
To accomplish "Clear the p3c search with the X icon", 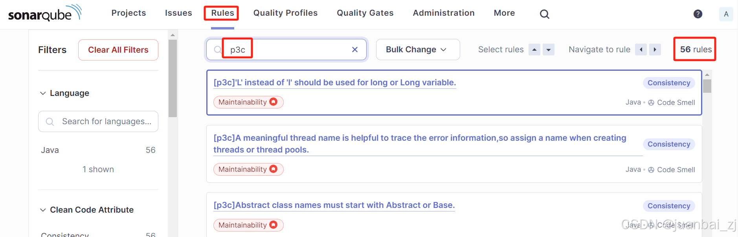I will click(x=354, y=50).
